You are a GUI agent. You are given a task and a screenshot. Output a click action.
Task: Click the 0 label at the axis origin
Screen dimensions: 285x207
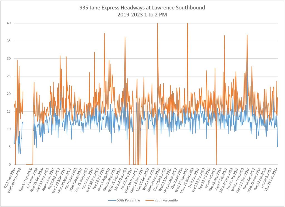click(10, 164)
